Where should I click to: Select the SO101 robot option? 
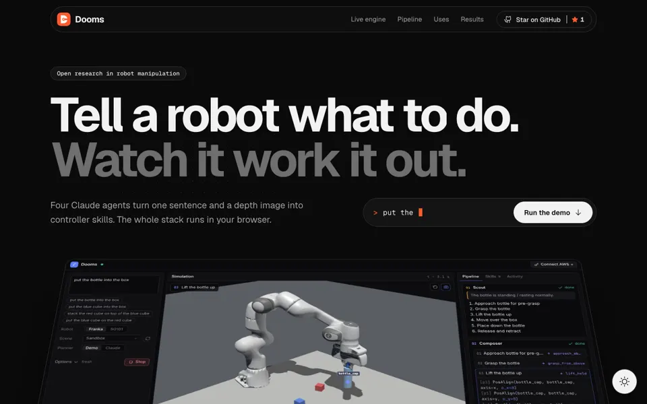(x=117, y=329)
